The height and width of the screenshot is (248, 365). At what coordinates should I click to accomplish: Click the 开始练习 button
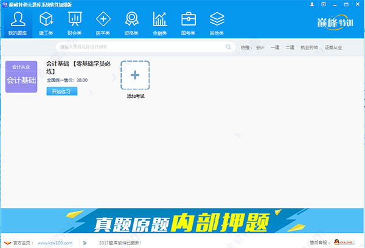pos(62,91)
